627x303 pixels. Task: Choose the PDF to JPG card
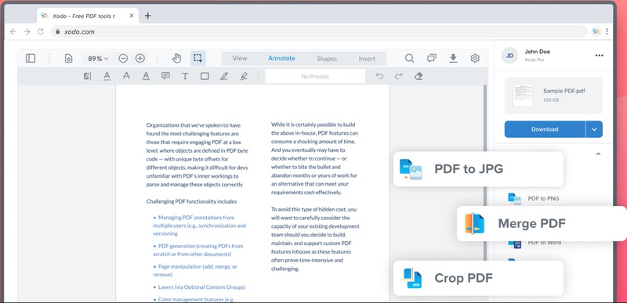point(478,169)
